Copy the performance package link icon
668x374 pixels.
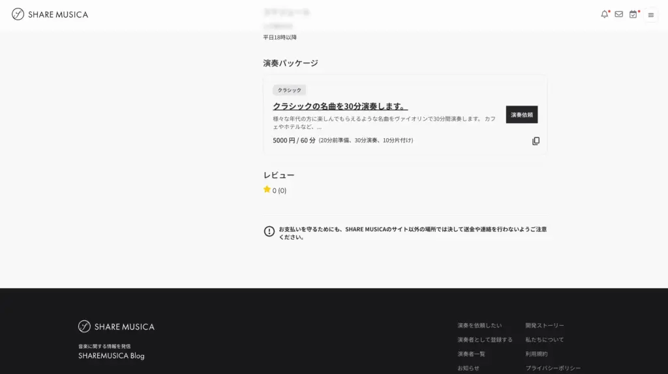[x=536, y=141]
